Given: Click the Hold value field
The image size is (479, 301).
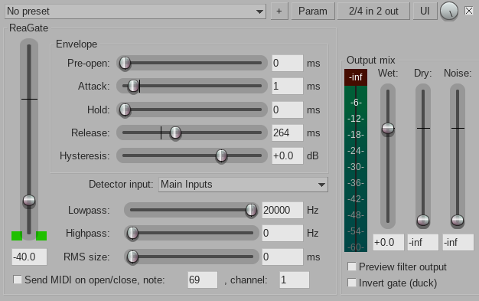Looking at the screenshot, I should (x=288, y=110).
